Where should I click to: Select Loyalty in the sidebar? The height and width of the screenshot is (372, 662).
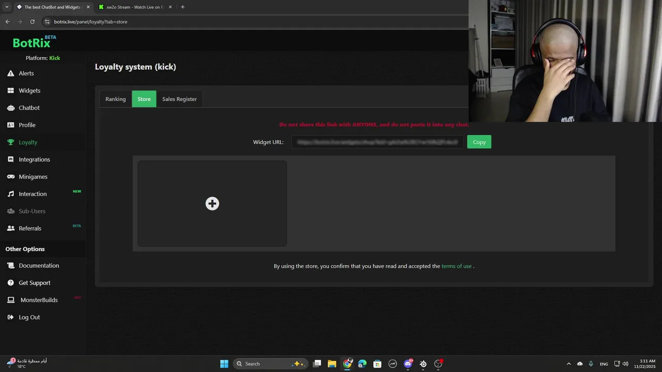click(28, 142)
